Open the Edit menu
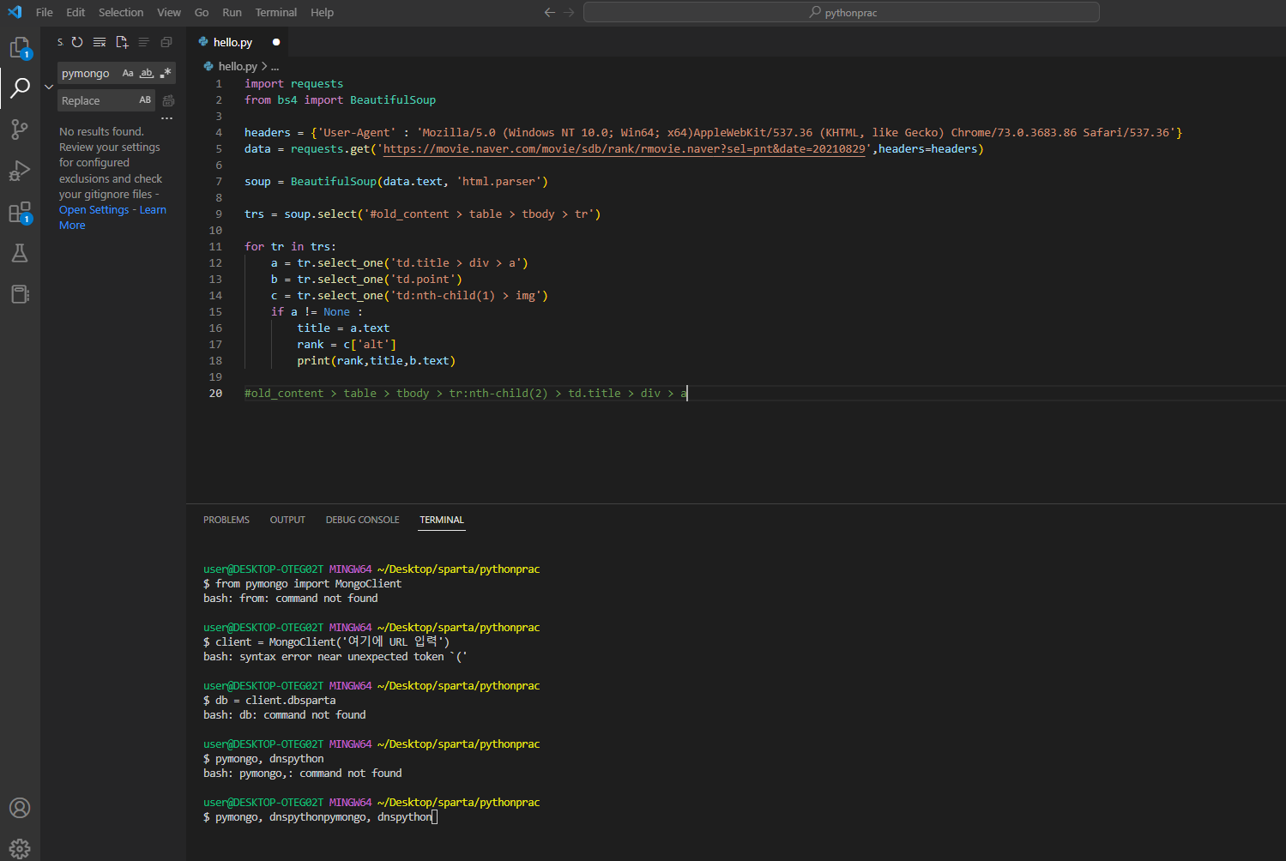Viewport: 1286px width, 861px height. pos(75,12)
